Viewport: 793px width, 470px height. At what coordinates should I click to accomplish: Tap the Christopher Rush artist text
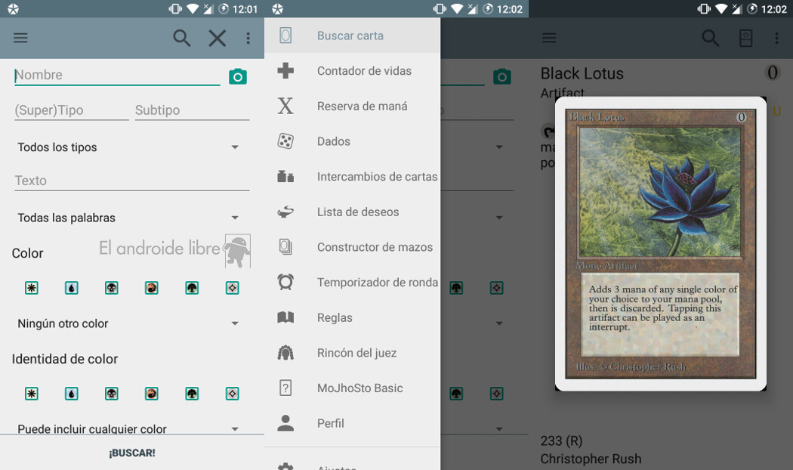pyautogui.click(x=591, y=459)
